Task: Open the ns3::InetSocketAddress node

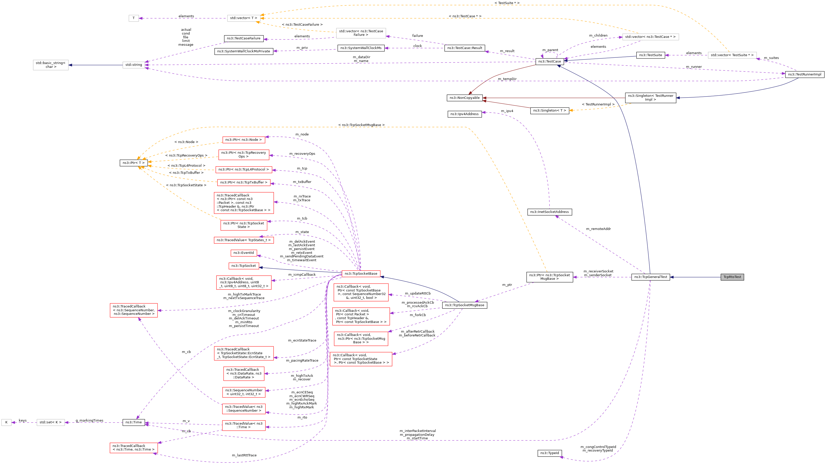Action: tap(549, 212)
